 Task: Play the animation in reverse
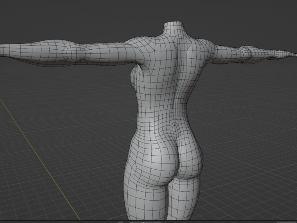(x=143, y=222)
